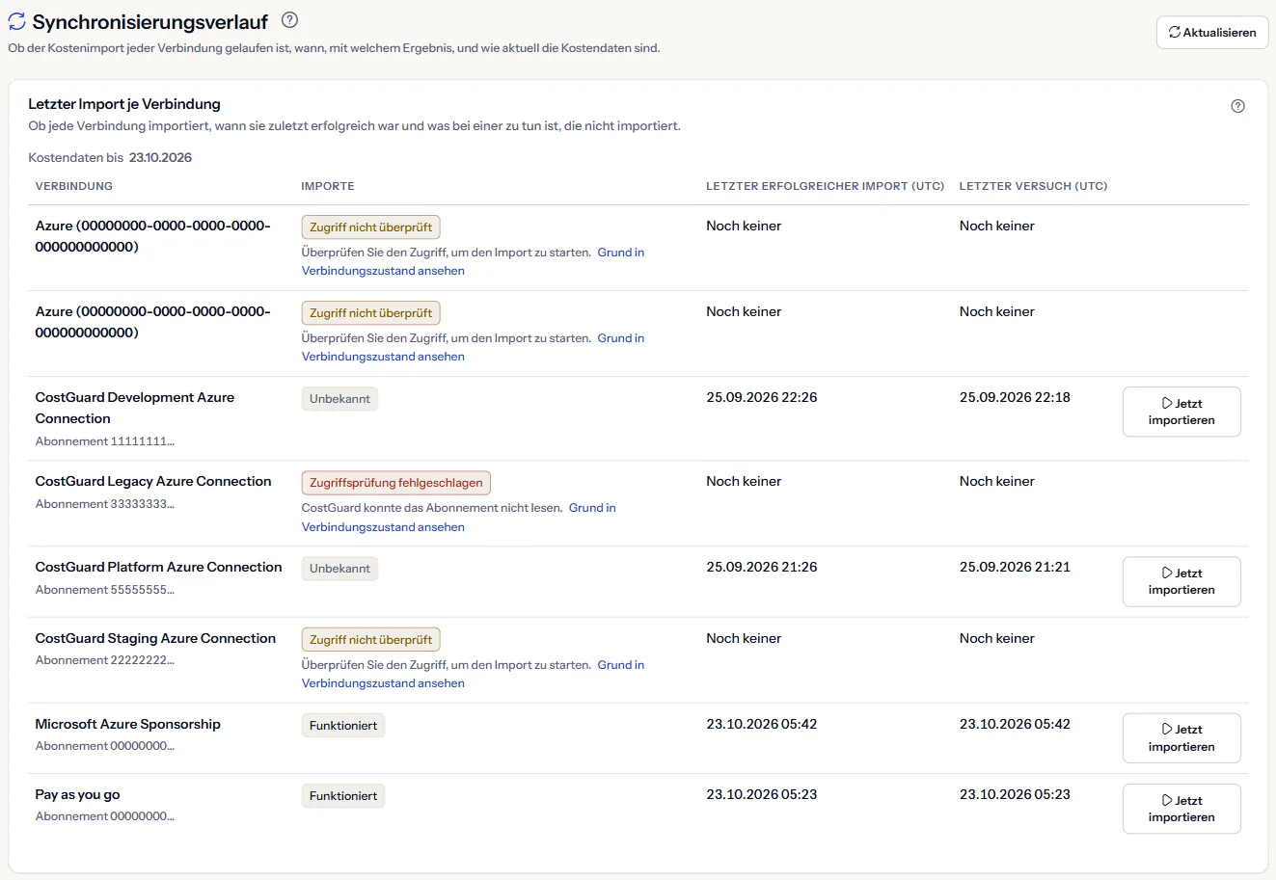This screenshot has width=1276, height=880.
Task: Click Pay as you go's last successful import time
Action: click(x=762, y=794)
